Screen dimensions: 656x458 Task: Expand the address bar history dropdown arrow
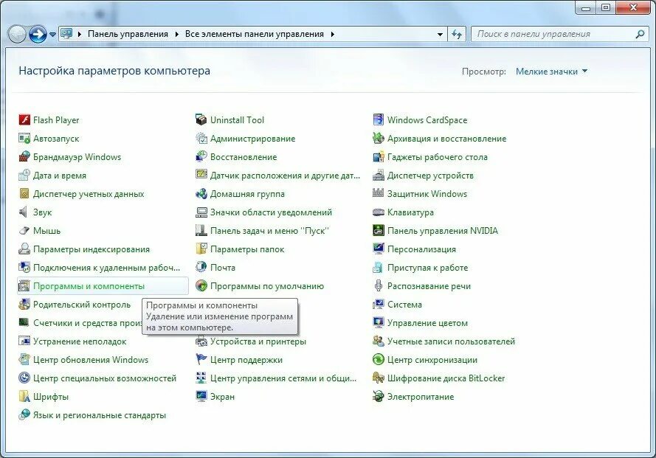click(x=440, y=35)
